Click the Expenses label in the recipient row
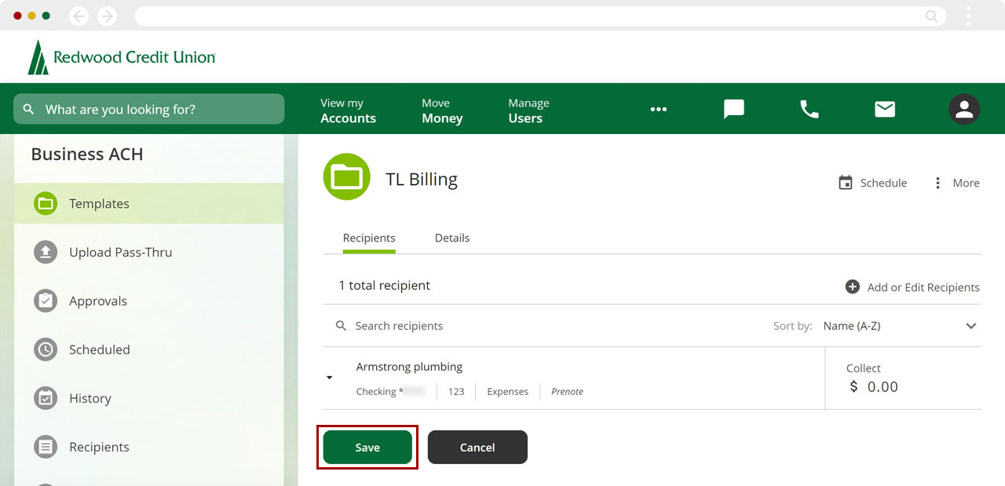This screenshot has height=486, width=1005. [507, 391]
